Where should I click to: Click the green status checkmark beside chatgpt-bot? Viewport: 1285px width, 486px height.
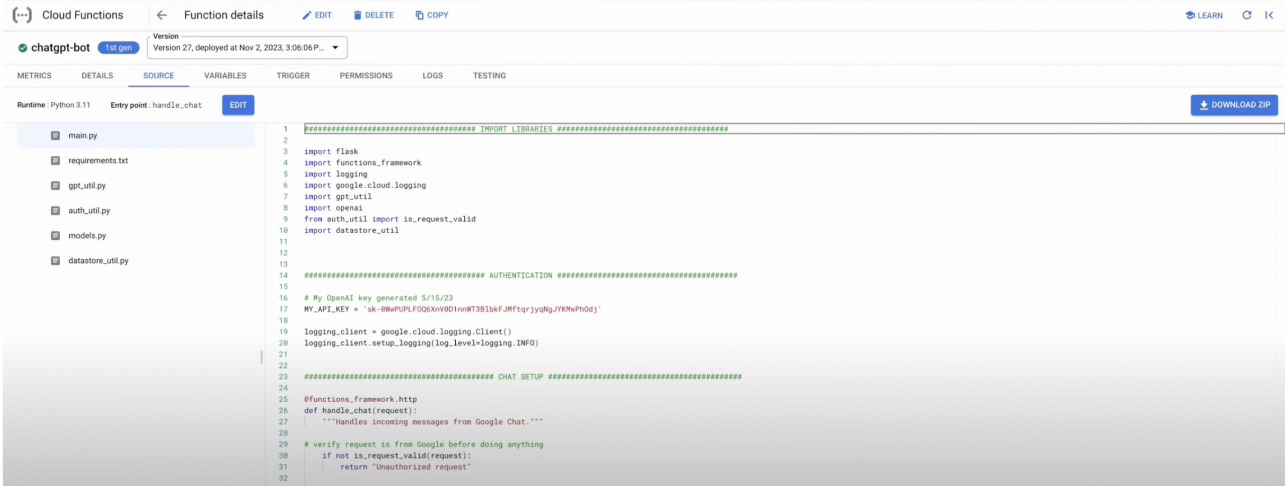point(23,48)
